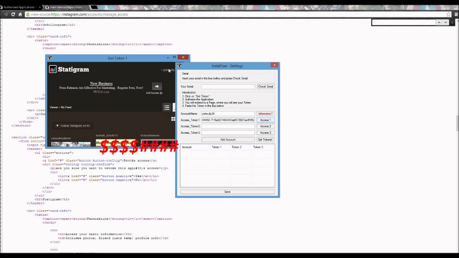Open AdChoices link in Statigram ad
459x258 pixels.
tap(154, 93)
